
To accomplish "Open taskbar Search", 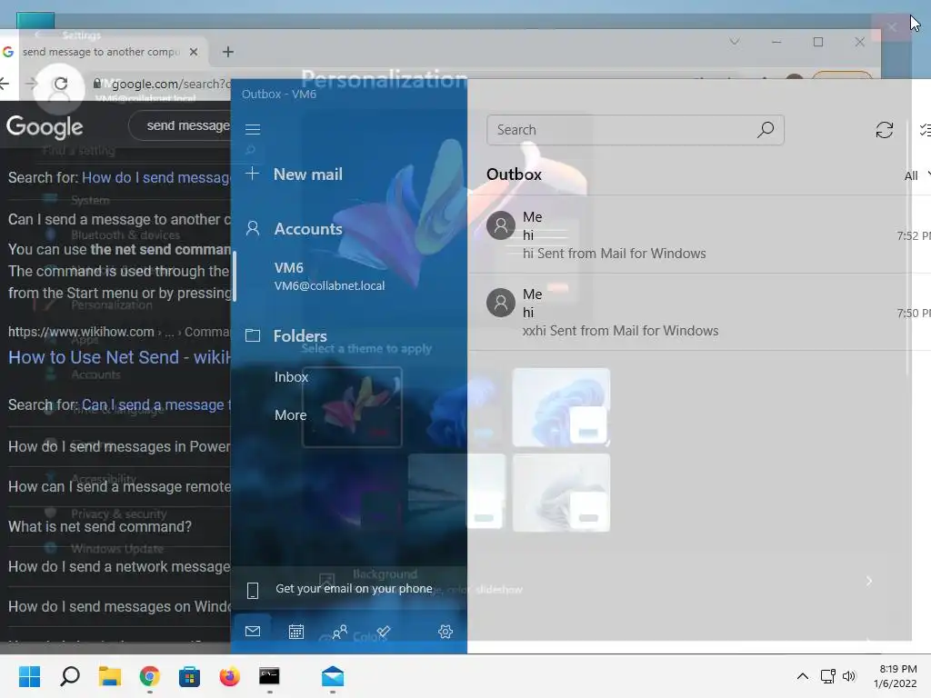I will pyautogui.click(x=69, y=676).
